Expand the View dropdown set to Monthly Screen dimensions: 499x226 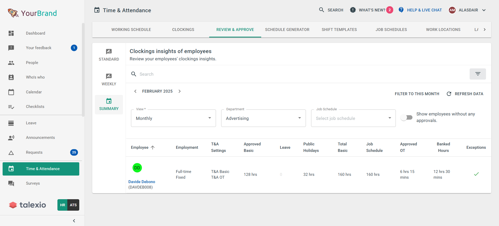173,118
